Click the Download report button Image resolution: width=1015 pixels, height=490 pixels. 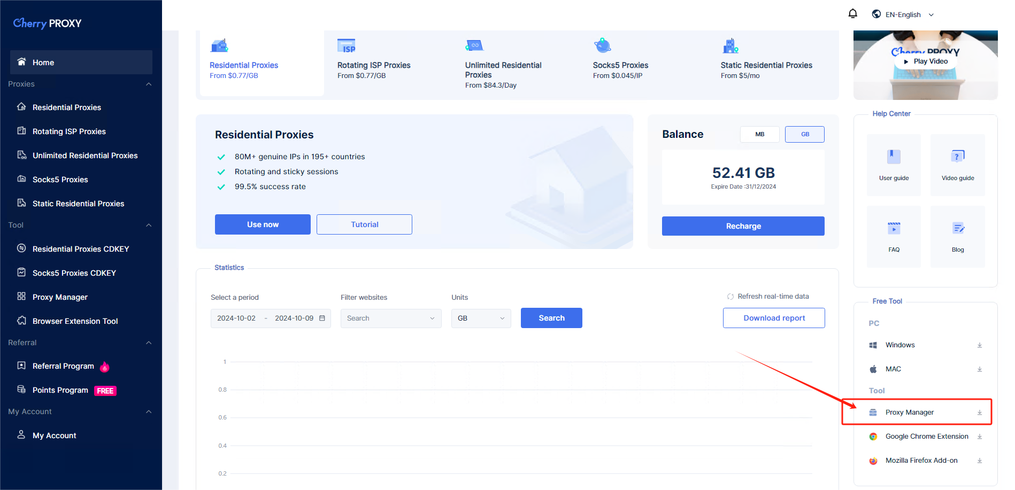[773, 318]
